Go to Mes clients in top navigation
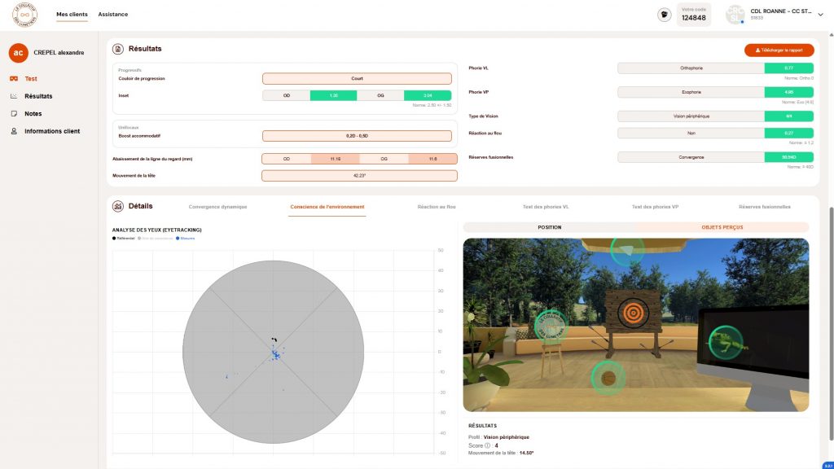 click(x=72, y=14)
